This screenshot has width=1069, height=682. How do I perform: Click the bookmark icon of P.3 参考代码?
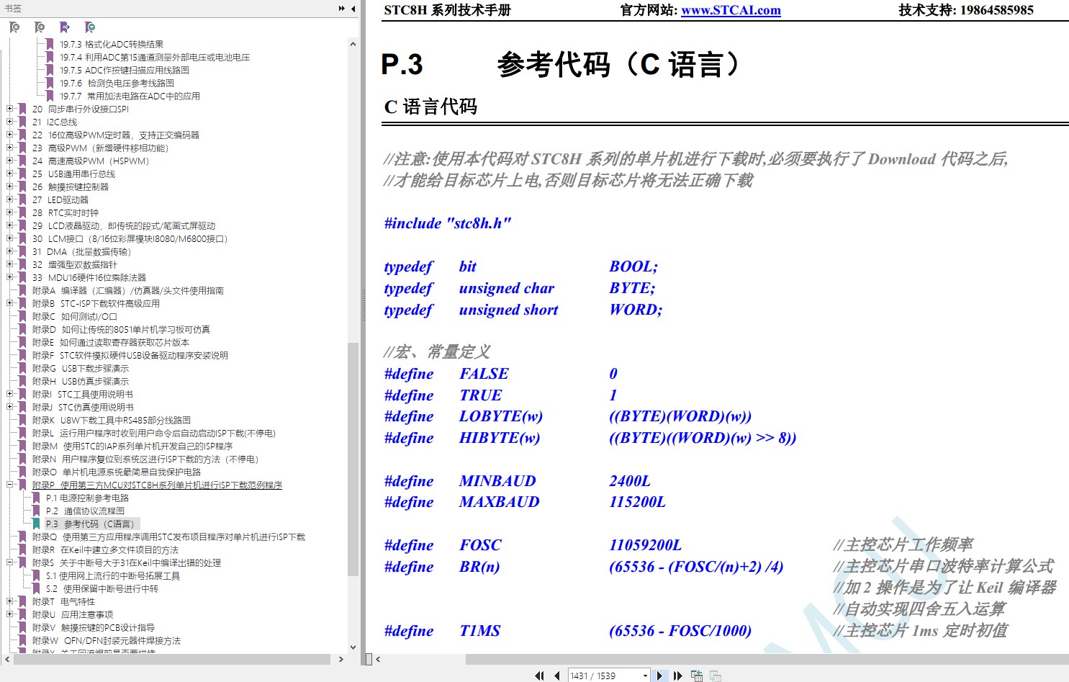click(36, 524)
